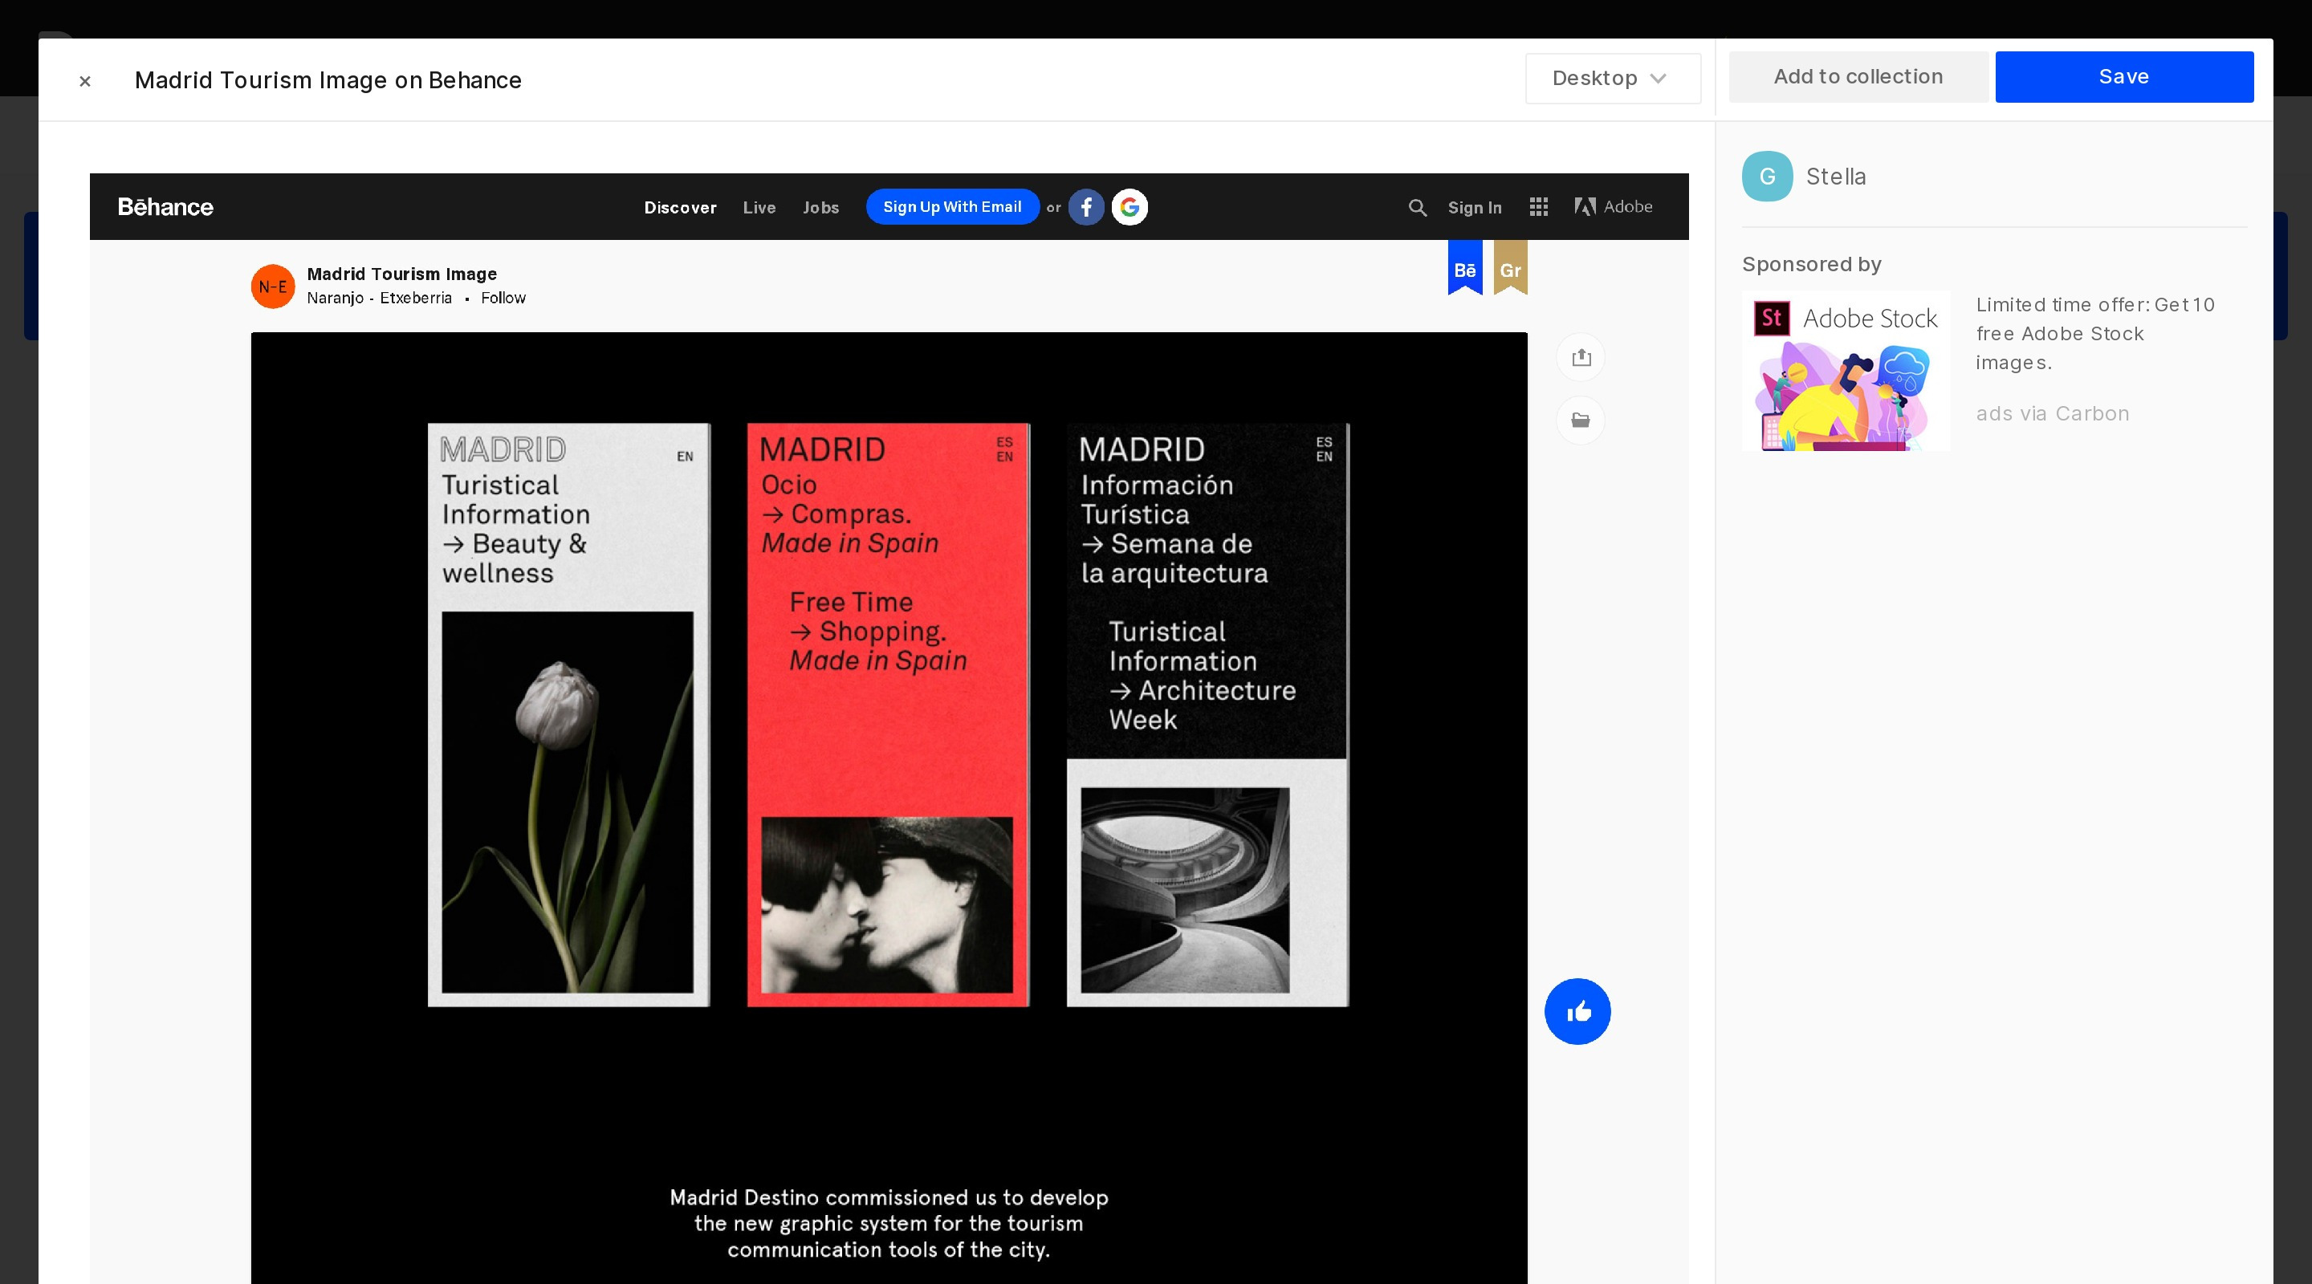Click the Google sign-up icon
The image size is (2312, 1284).
tap(1129, 207)
